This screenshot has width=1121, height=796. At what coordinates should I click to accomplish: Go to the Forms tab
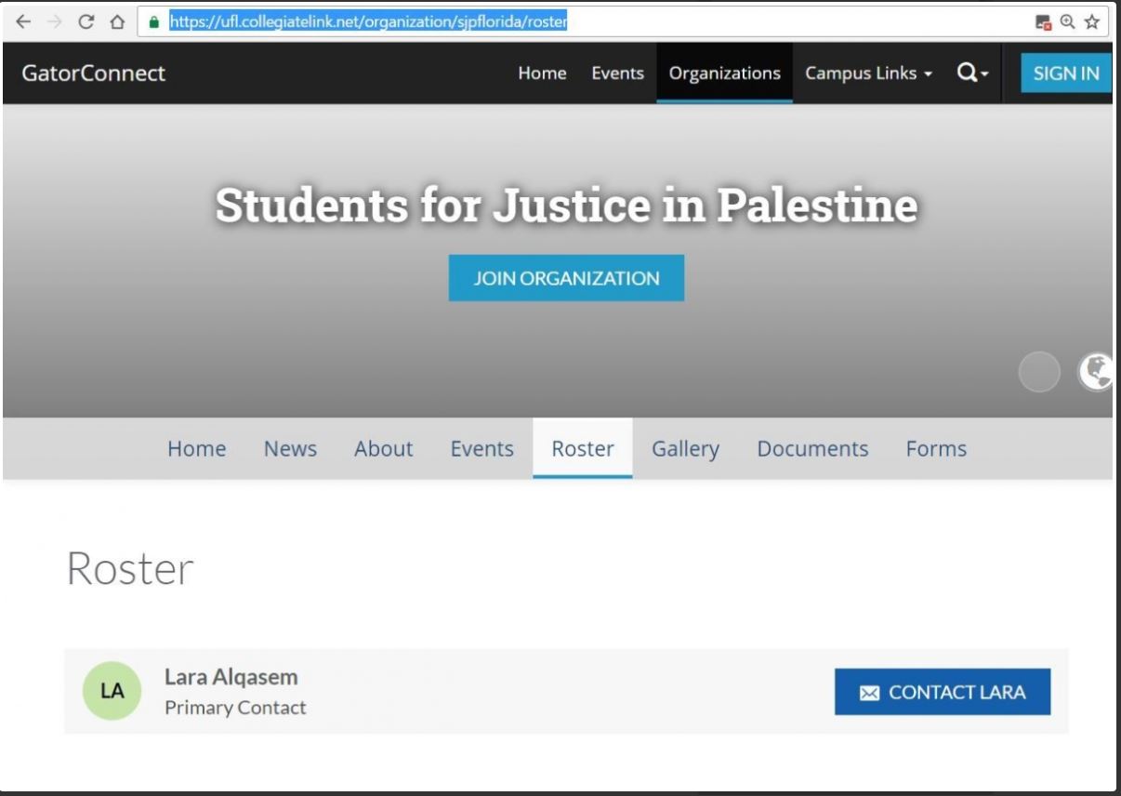(936, 448)
